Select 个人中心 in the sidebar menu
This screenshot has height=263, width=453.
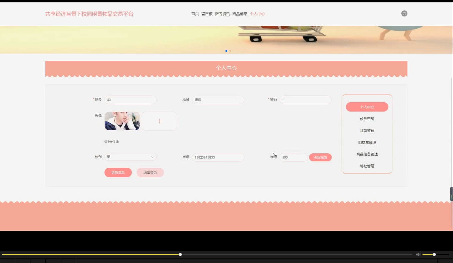pyautogui.click(x=367, y=107)
